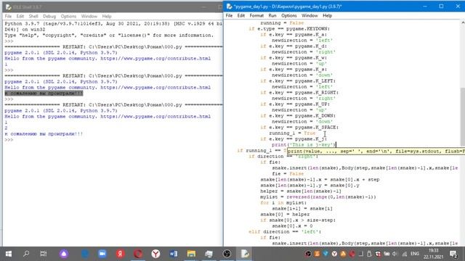Click 'mylist = reversed(range(...))' line

point(318,196)
